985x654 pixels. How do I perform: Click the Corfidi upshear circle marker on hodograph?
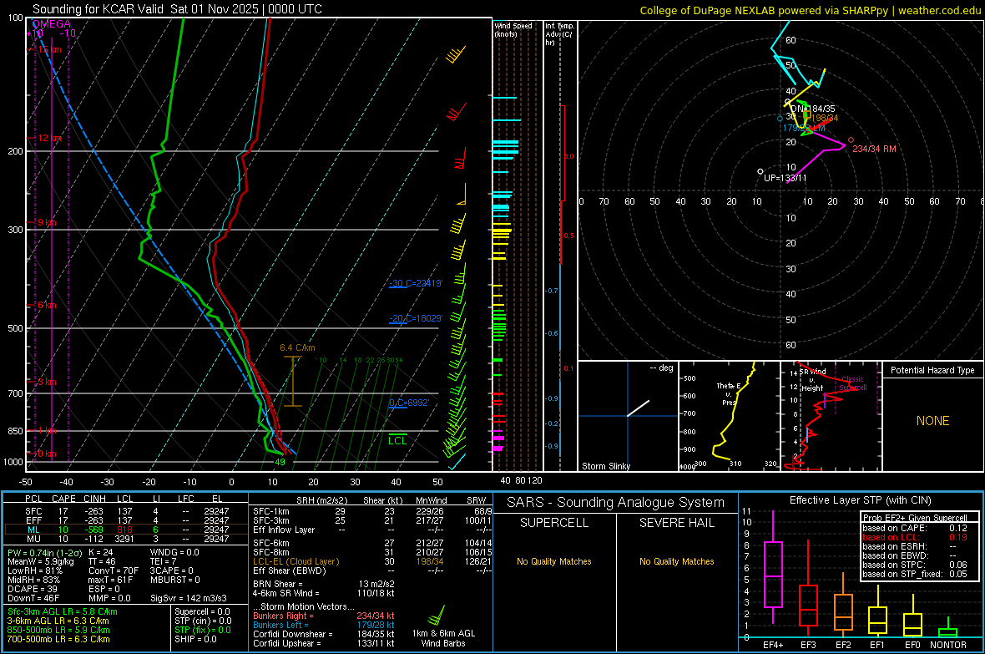pyautogui.click(x=760, y=171)
